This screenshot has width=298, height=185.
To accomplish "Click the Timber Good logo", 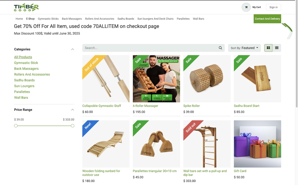I will pos(26,7).
